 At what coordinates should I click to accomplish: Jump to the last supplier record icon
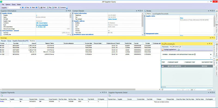37,8
